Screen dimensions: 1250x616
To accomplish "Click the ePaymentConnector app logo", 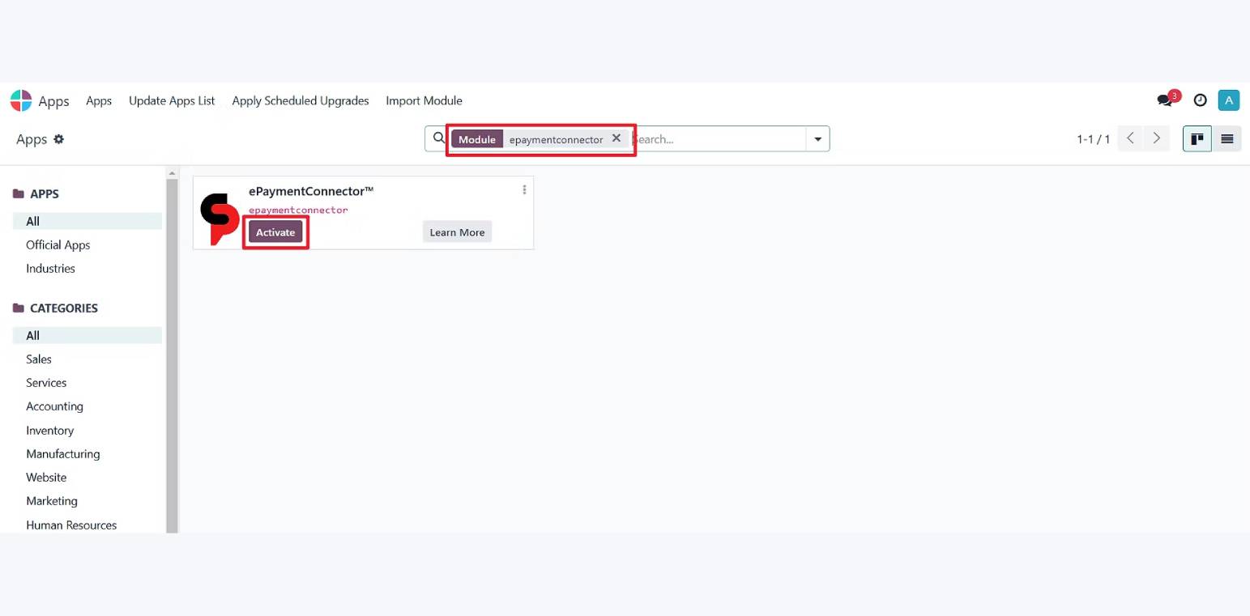I will (x=220, y=219).
